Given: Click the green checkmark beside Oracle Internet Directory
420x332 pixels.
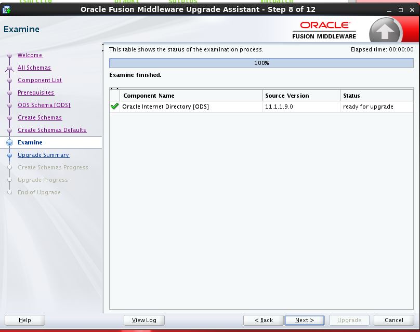Looking at the screenshot, I should coord(115,107).
